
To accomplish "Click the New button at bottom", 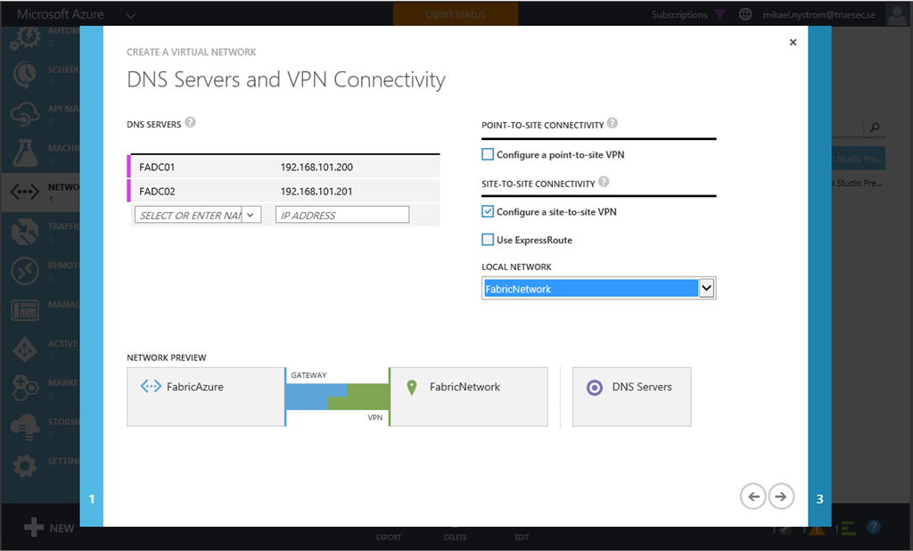I will pos(49,528).
